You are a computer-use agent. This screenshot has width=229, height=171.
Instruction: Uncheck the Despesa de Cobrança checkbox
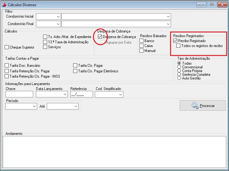100,37
